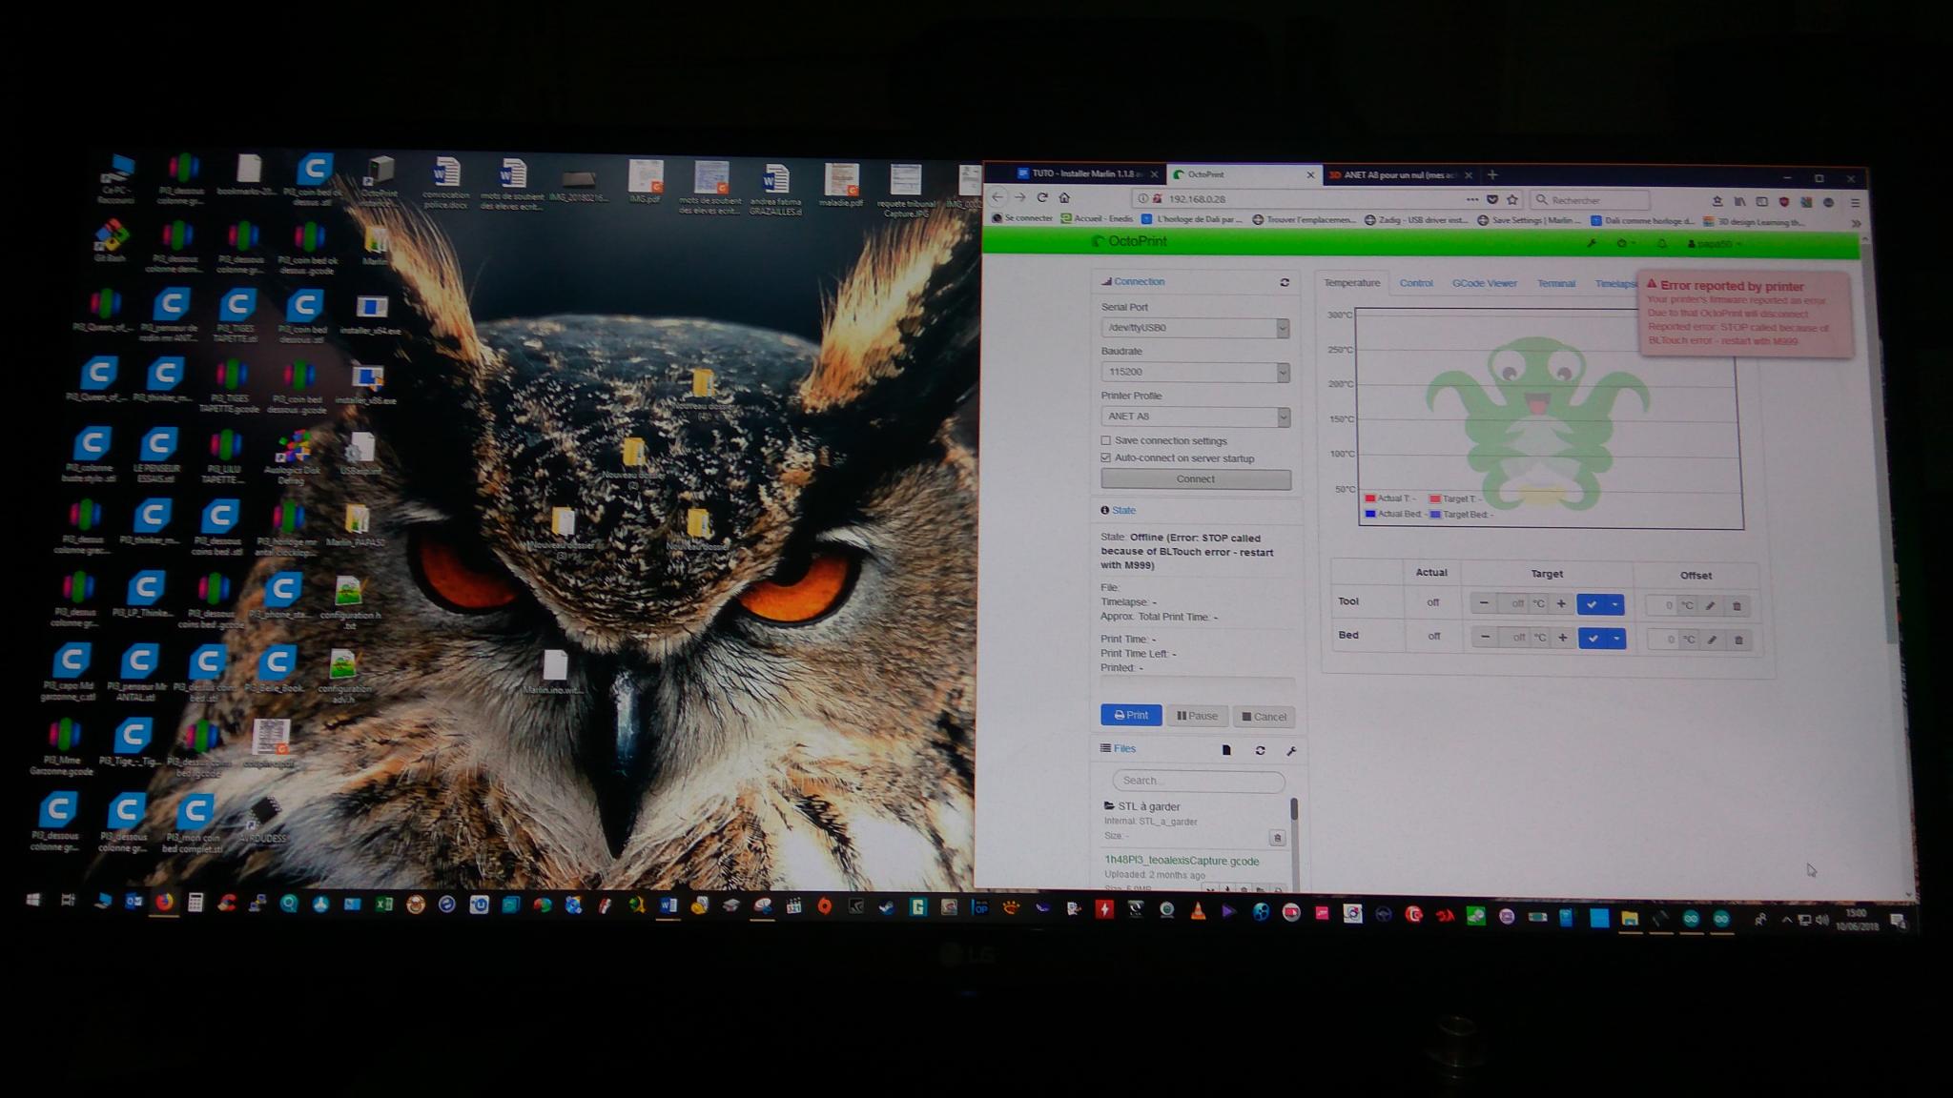Viewport: 1953px width, 1098px height.
Task: Increase Tool target temperature with plus
Action: click(1561, 603)
